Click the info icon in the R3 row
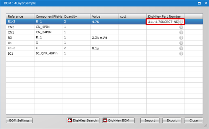This screenshot has width=209, height=129. (181, 38)
